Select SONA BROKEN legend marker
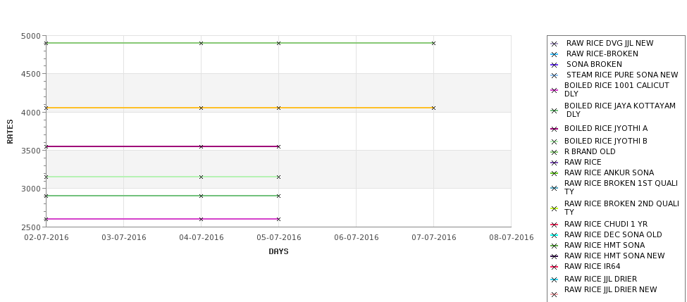 click(x=555, y=65)
